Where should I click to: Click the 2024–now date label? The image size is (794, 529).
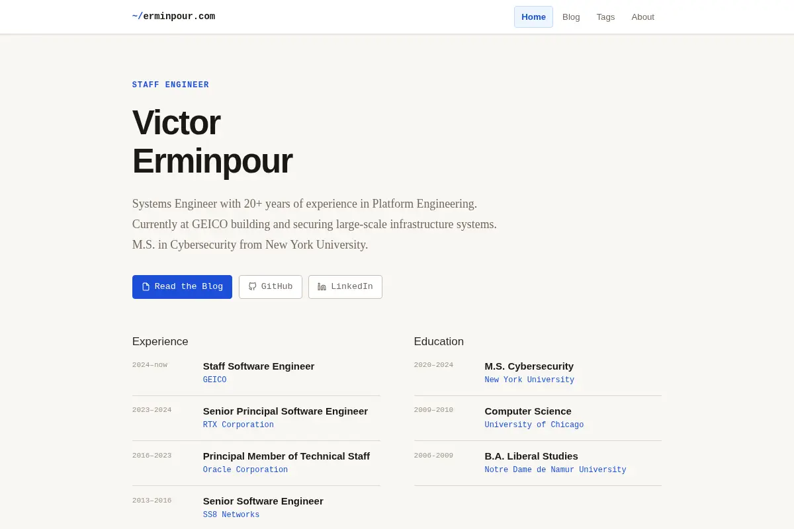point(150,365)
